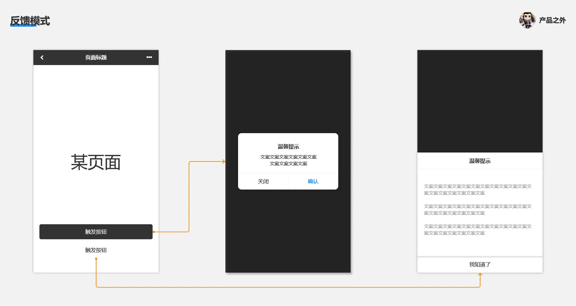Click the dark mask below the dialog

click(288, 231)
